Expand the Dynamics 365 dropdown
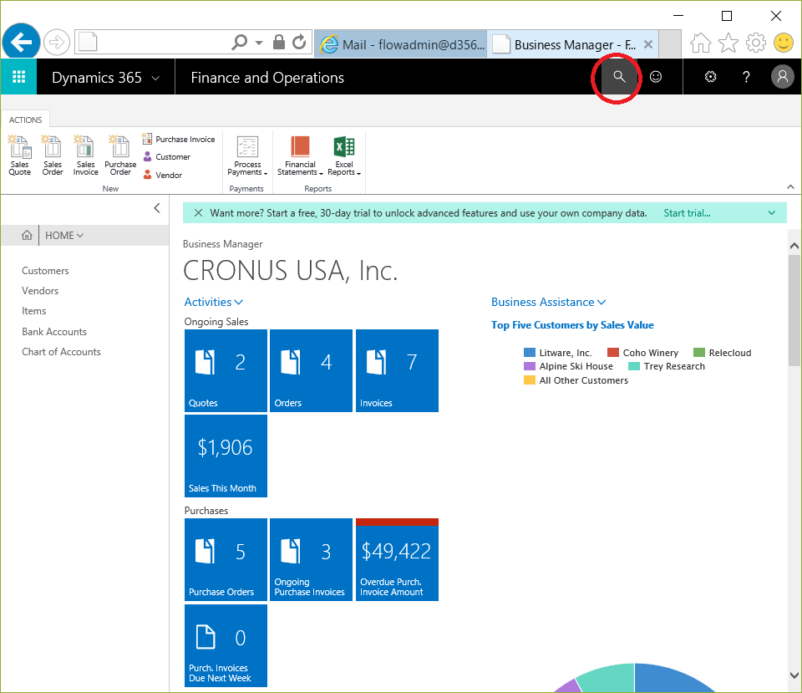This screenshot has height=693, width=802. pos(155,78)
